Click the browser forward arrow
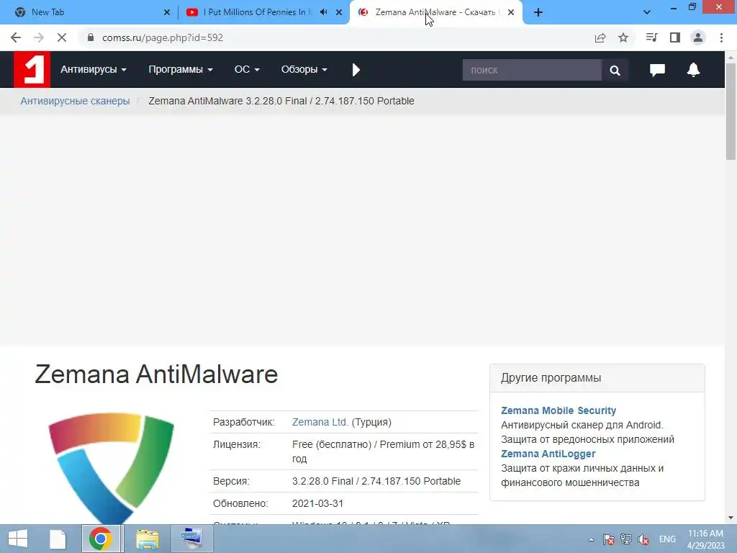This screenshot has height=553, width=737. point(39,37)
